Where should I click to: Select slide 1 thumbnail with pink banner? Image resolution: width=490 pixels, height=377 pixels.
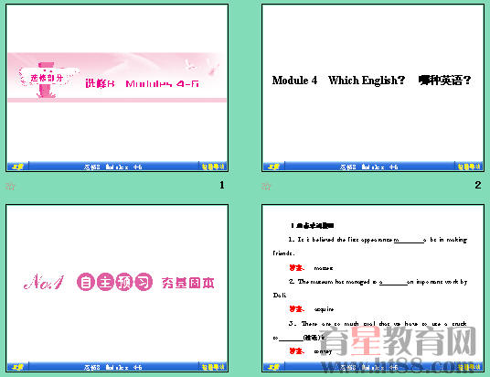[117, 88]
